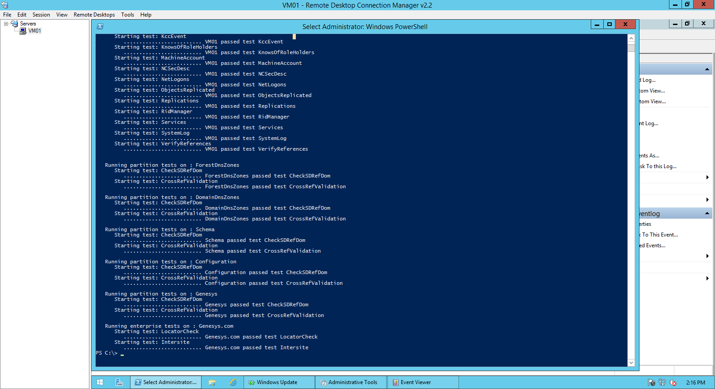Viewport: 715px width, 389px height.
Task: Click the network status tray icon
Action: coord(662,382)
